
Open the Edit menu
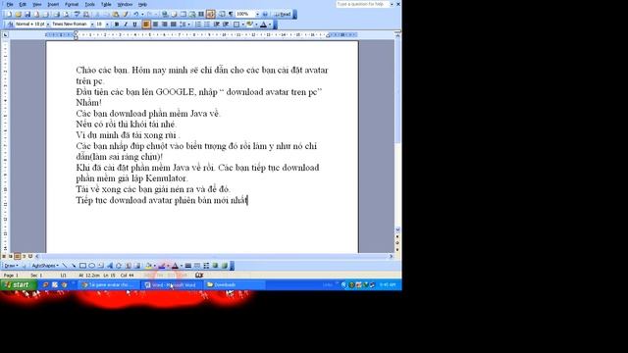23,4
